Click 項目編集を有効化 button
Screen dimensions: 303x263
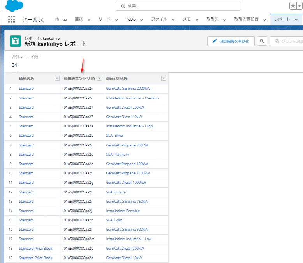231,41
